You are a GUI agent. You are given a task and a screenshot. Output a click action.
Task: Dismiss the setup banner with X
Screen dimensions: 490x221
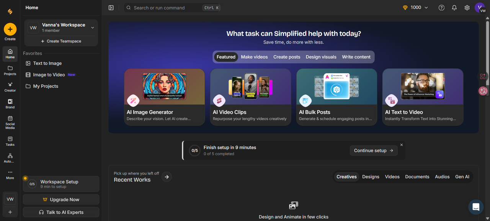402,145
